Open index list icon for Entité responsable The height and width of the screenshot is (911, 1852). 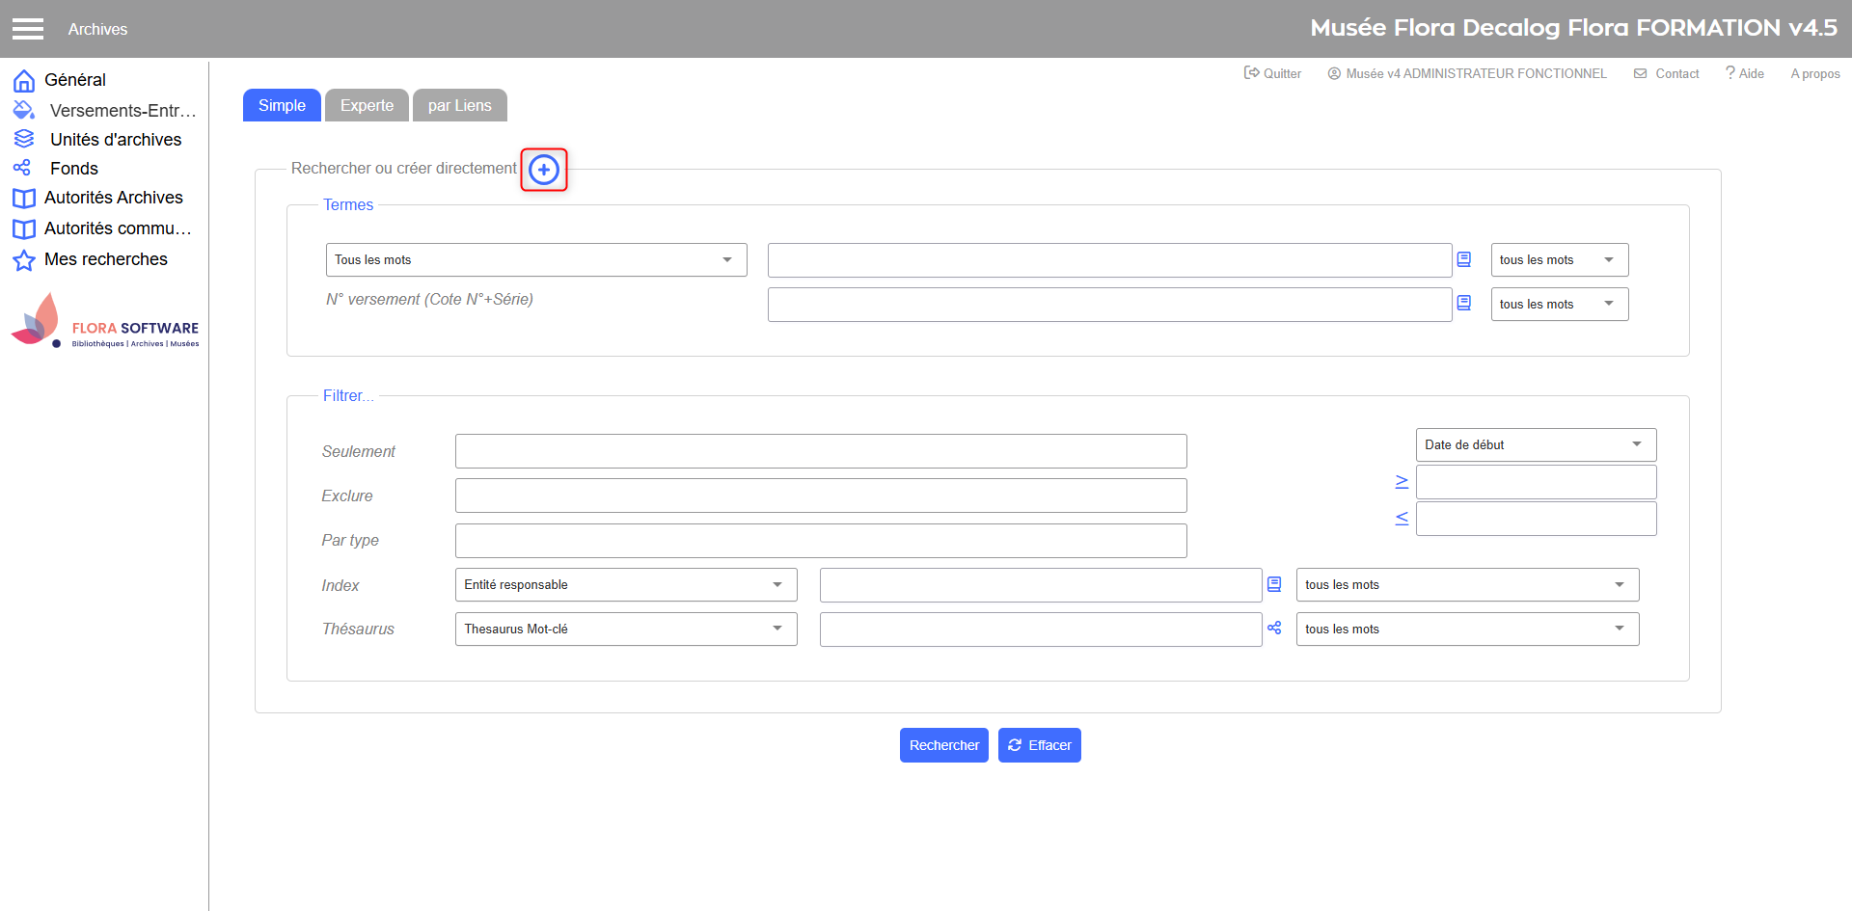point(1274,584)
